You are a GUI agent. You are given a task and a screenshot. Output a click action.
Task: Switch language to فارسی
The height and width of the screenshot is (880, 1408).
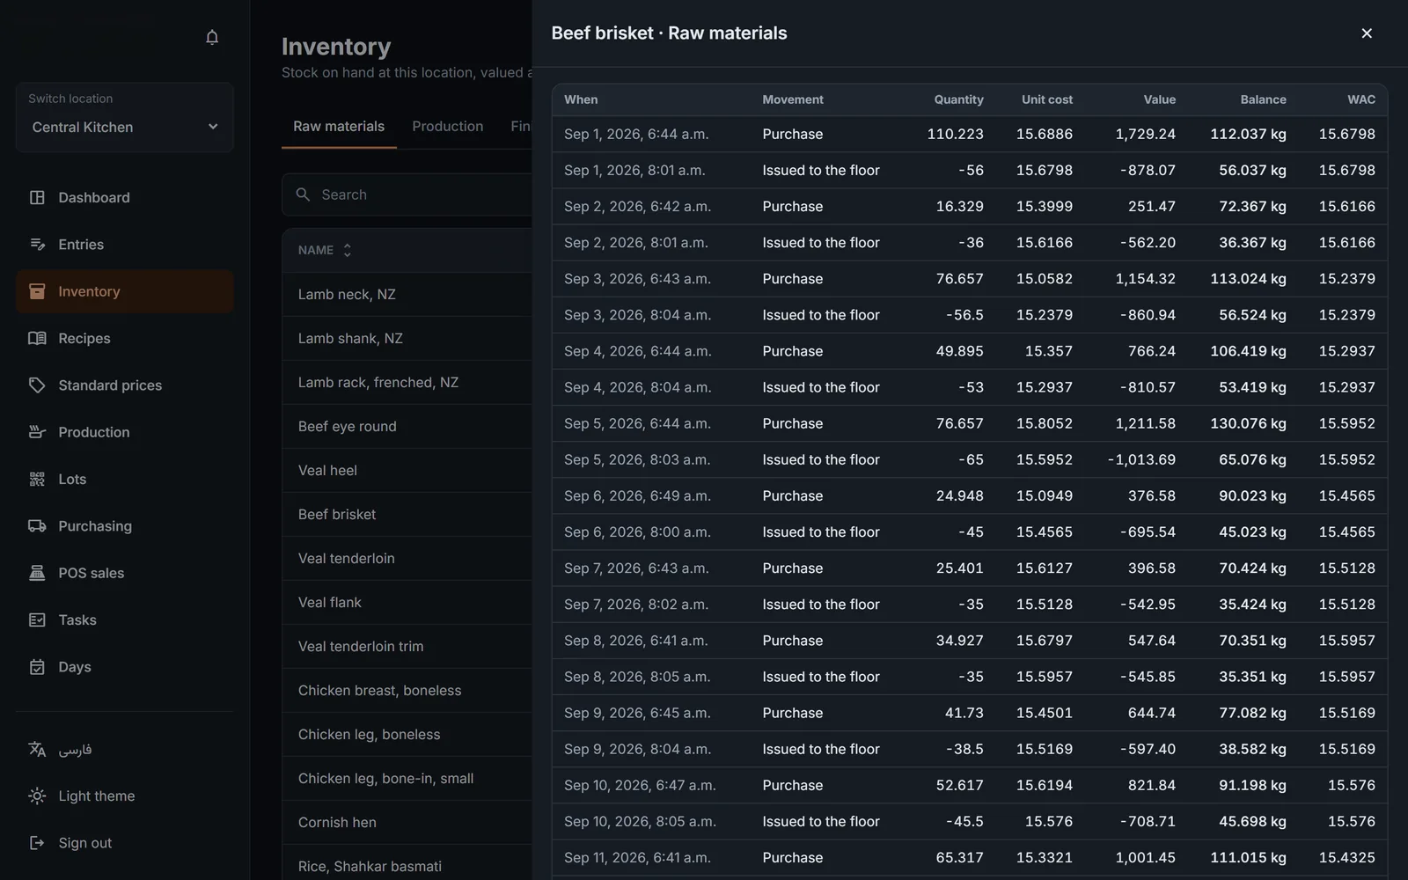[124, 749]
